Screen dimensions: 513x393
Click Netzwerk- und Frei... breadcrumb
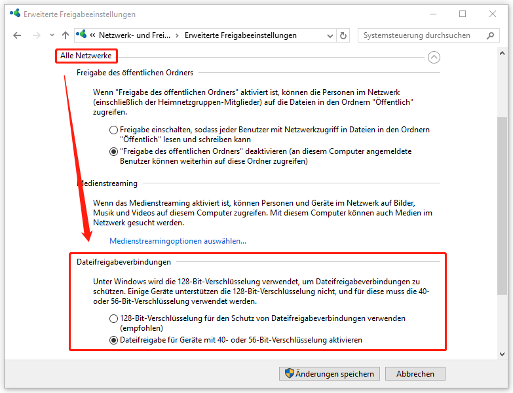pyautogui.click(x=134, y=35)
